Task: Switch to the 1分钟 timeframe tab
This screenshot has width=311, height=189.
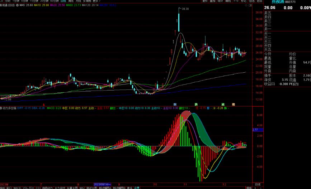Action: tap(16, 1)
